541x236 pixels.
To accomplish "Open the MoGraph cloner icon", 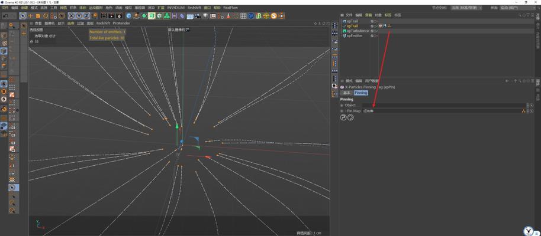I will 167,16.
